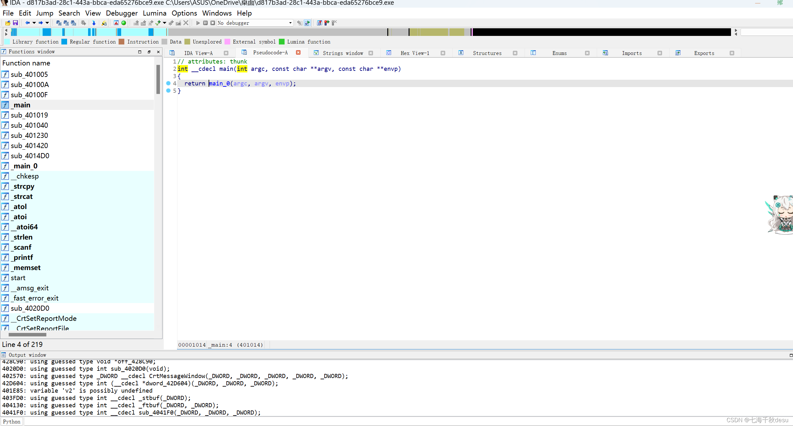Click the Library function cyan color band
This screenshot has width=793, height=426.
point(6,42)
